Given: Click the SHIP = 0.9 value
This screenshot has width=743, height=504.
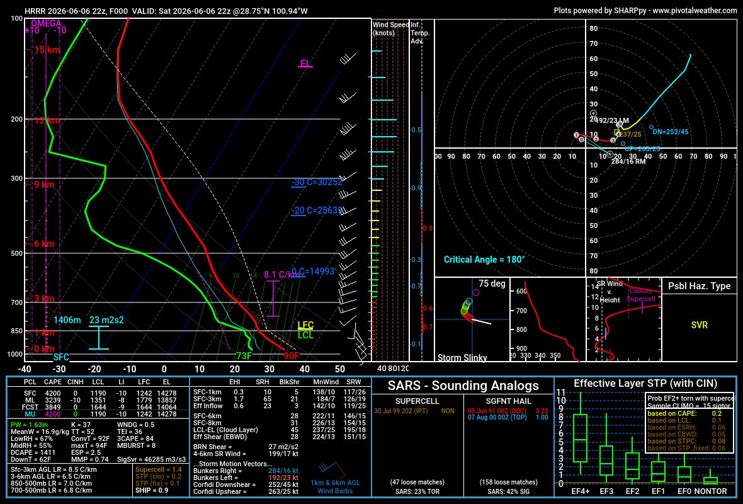Looking at the screenshot, I should coord(152,490).
